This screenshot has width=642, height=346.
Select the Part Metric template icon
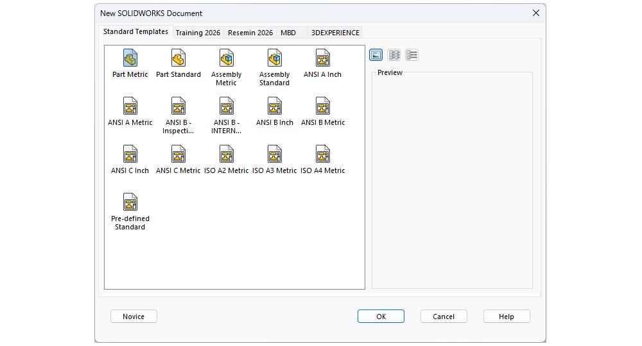pyautogui.click(x=130, y=58)
